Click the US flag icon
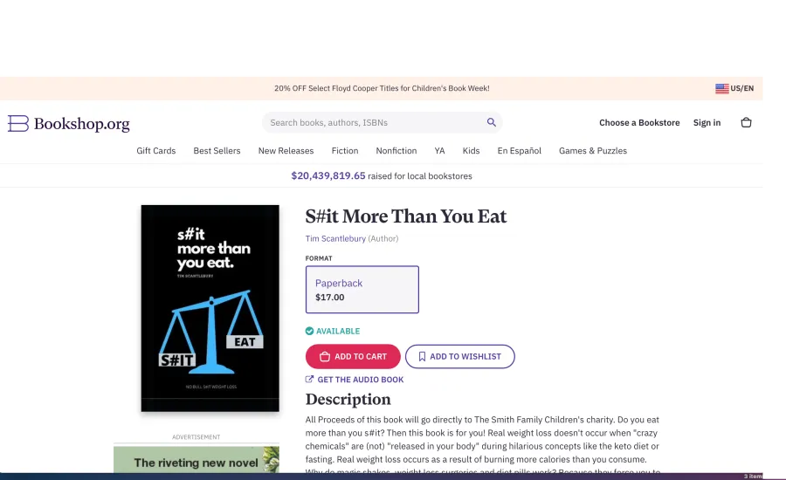786x480 pixels. click(722, 88)
